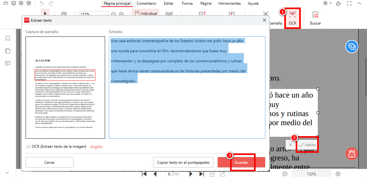Expand the theme brightness dropdown

[327, 3]
